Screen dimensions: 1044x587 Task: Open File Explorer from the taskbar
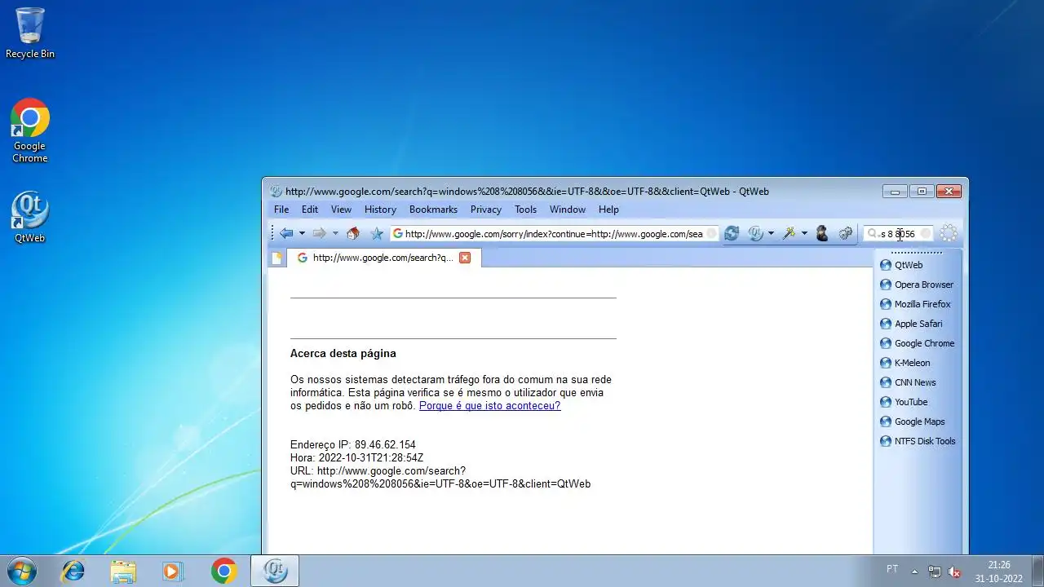123,571
